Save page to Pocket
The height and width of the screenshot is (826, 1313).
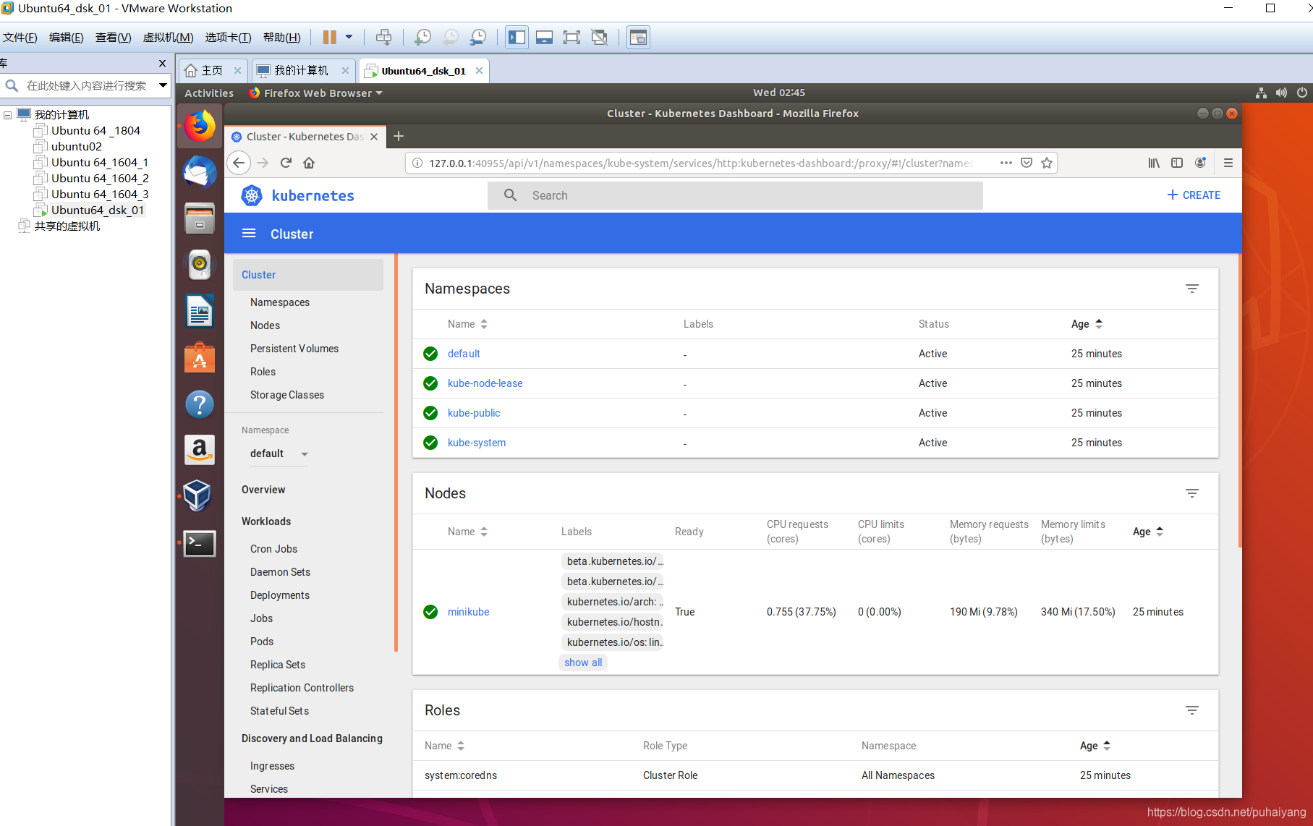tap(1026, 163)
